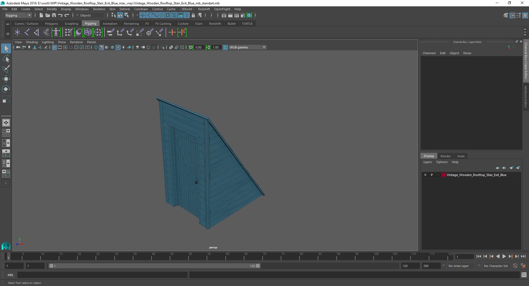Toggle viewport grid display
The height and width of the screenshot is (286, 529).
click(54, 47)
